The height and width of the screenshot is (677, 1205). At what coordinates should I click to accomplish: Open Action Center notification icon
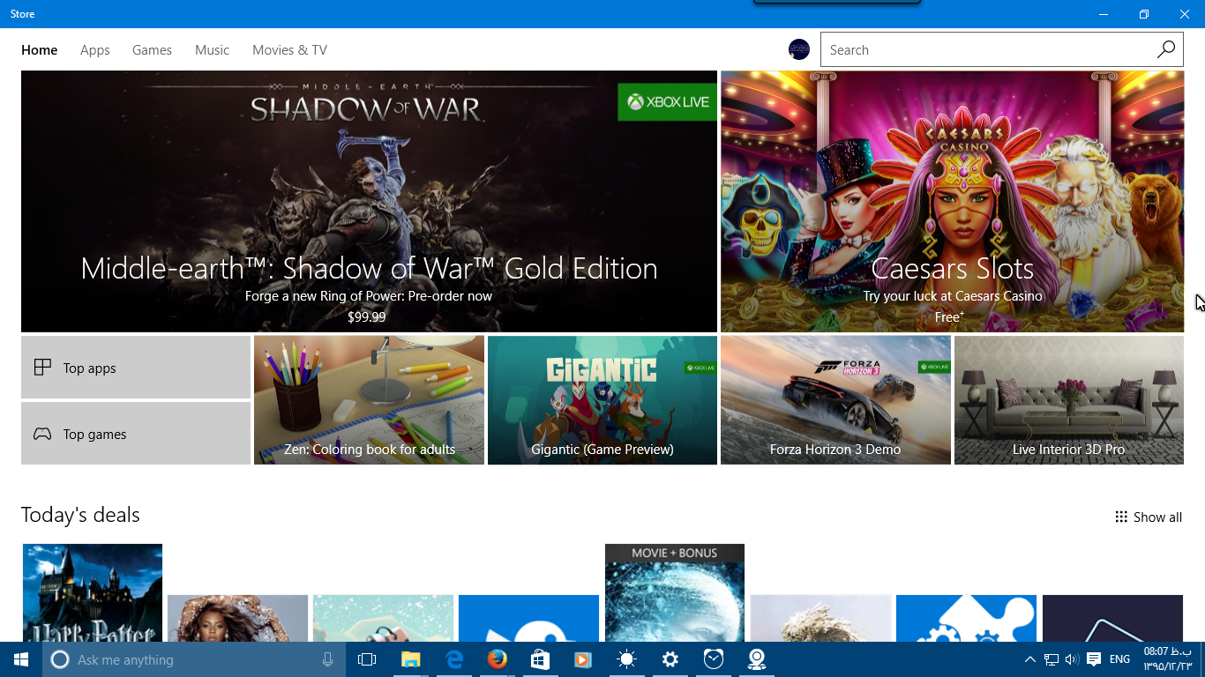tap(1094, 659)
